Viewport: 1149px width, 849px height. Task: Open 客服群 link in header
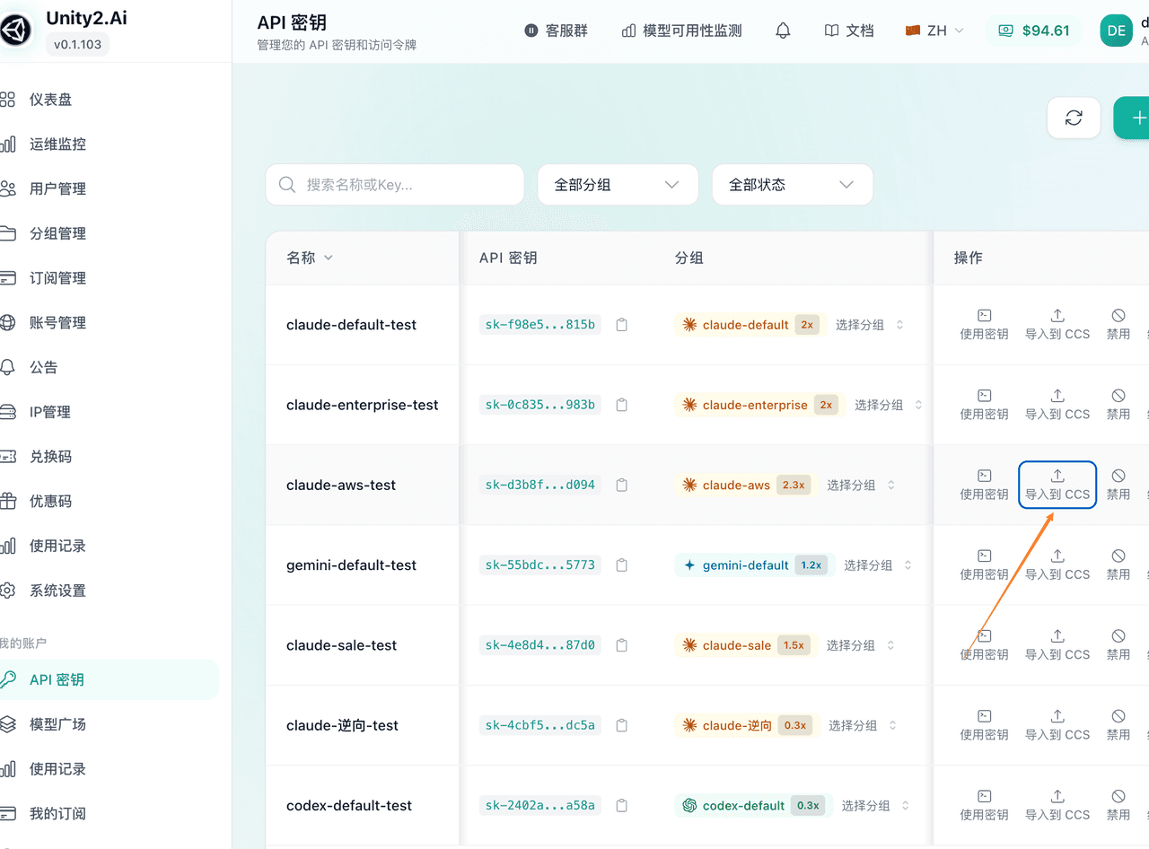(x=557, y=31)
